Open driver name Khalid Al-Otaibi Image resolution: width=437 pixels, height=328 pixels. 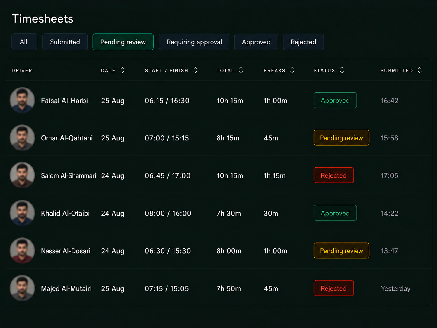click(x=65, y=213)
